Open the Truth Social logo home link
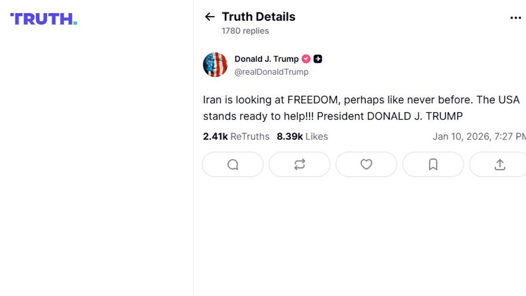526x296 pixels. pos(44,19)
